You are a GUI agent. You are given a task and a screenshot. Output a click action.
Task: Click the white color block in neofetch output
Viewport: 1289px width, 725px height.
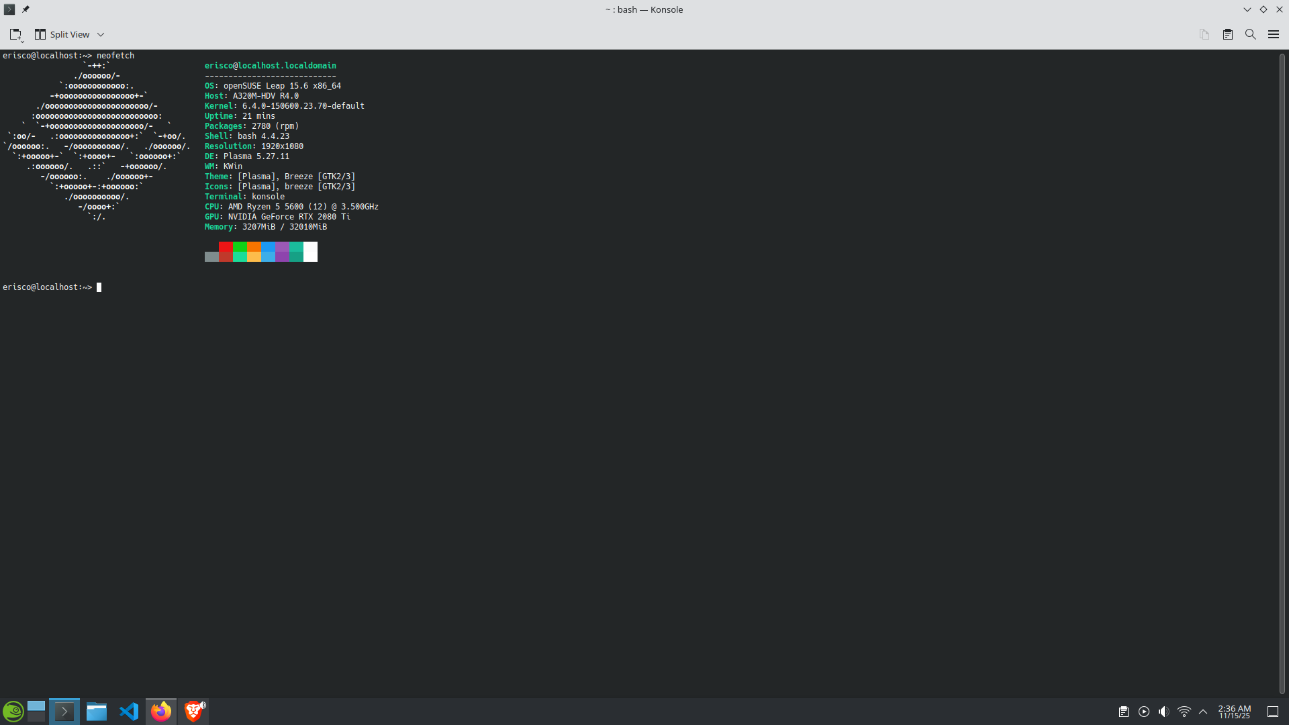[310, 252]
